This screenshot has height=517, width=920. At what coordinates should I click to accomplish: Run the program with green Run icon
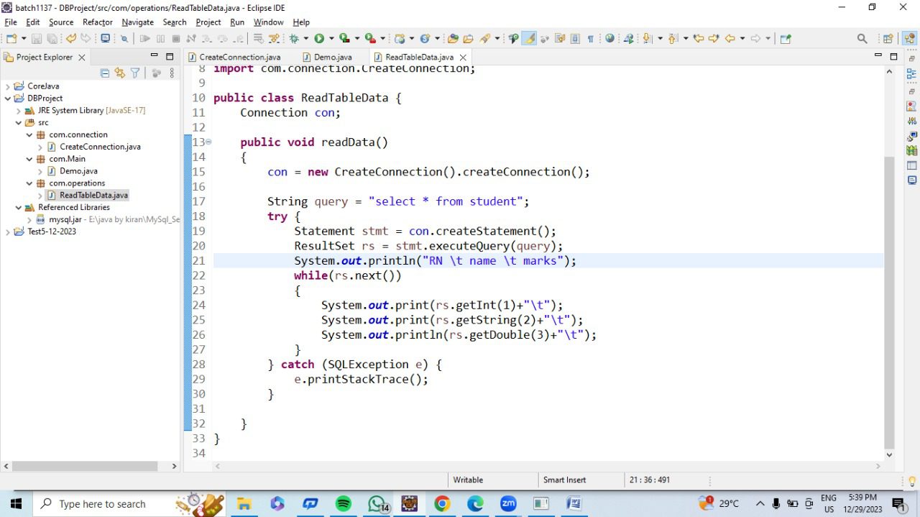pyautogui.click(x=319, y=39)
